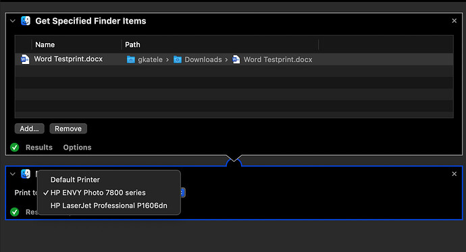Click the Print to popup button arrows
This screenshot has height=252, width=466.
(183, 193)
